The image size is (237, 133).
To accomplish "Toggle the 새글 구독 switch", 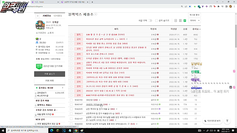I will pyautogui.click(x=150, y=20).
